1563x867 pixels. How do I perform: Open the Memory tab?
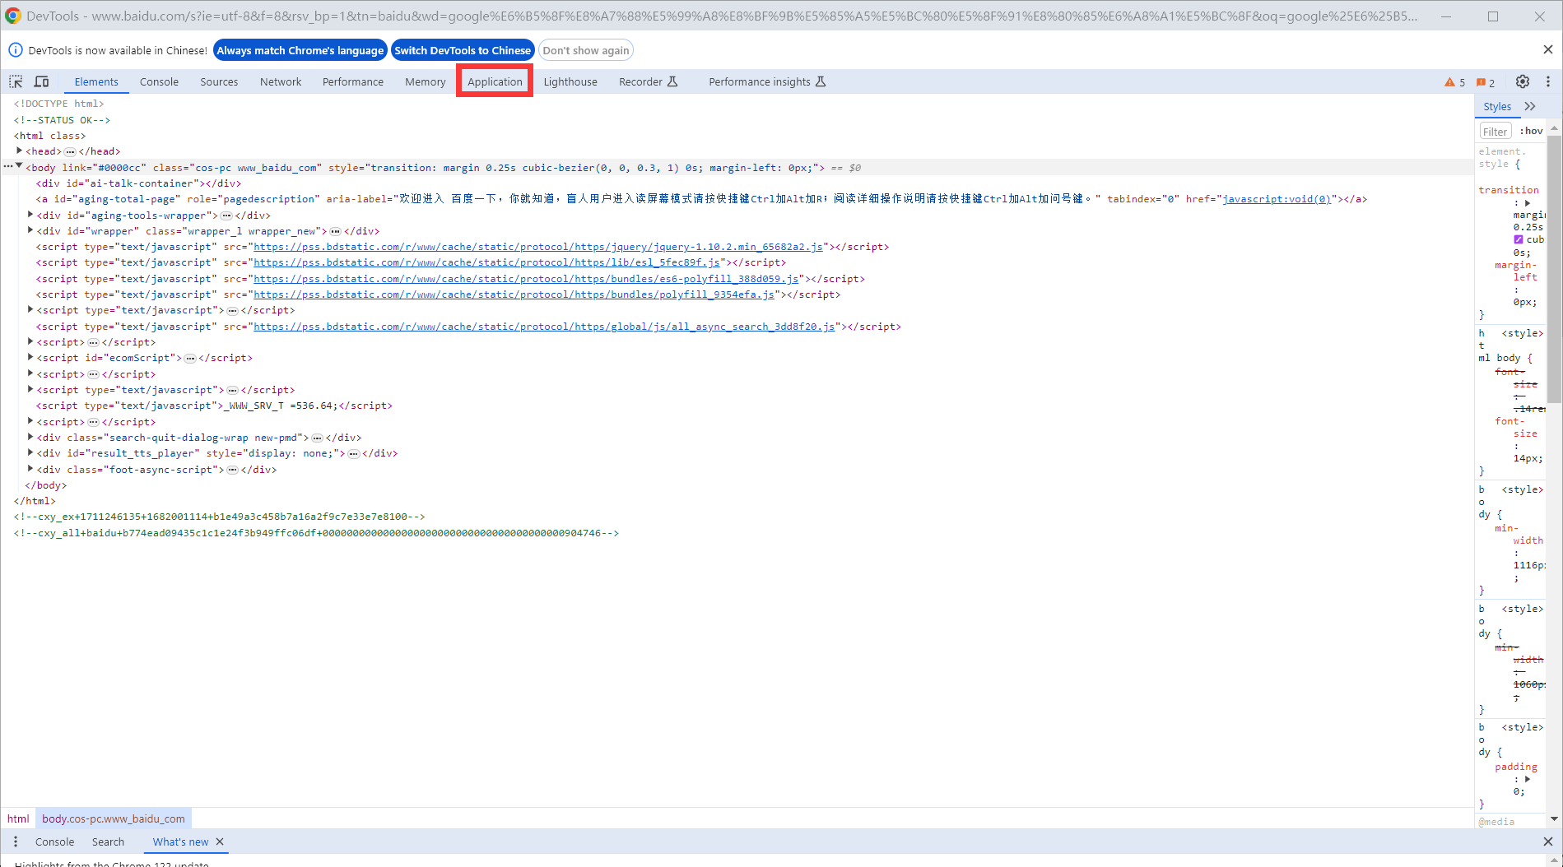(x=425, y=81)
